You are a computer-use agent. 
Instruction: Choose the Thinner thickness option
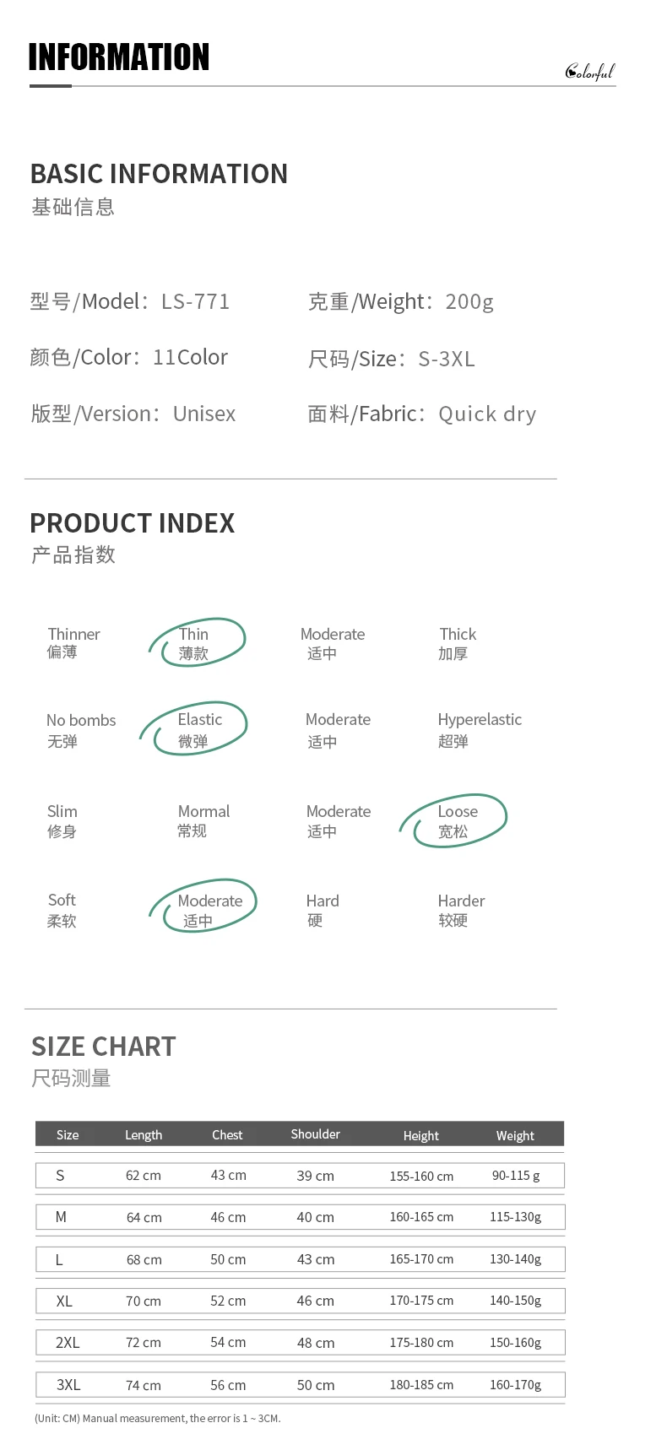point(73,642)
